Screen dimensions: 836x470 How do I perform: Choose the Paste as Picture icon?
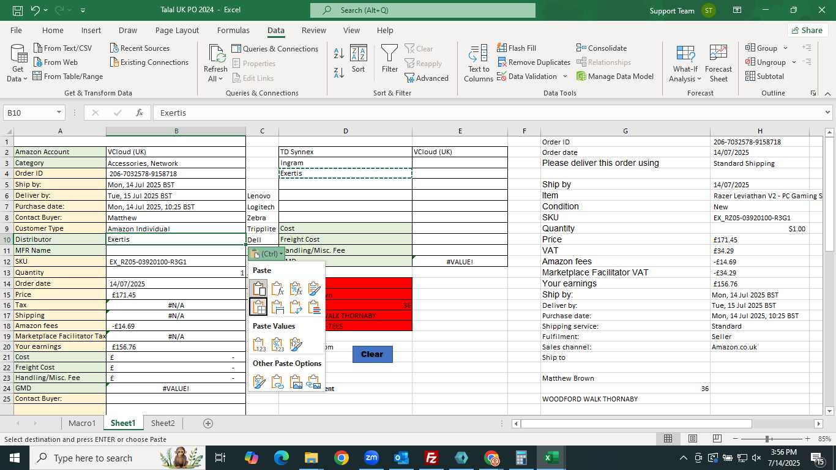point(296,382)
